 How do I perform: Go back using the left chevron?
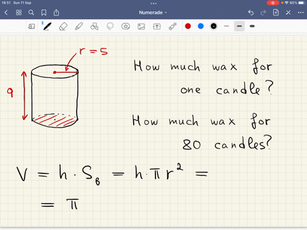[x=6, y=13]
